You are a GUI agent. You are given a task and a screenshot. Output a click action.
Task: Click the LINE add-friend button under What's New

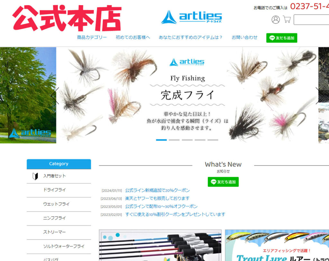tap(223, 182)
